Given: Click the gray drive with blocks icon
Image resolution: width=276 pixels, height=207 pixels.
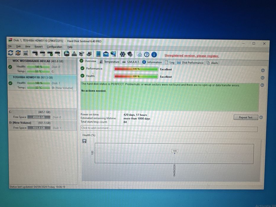Looking at the screenshot, I should pos(81,54).
